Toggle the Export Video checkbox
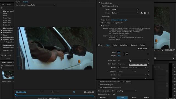 click(x=101, y=23)
